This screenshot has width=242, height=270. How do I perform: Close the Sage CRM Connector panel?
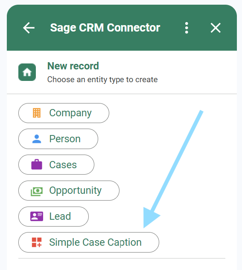(x=216, y=28)
